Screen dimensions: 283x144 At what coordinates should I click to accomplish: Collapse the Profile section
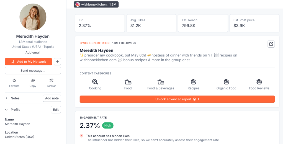6,110
